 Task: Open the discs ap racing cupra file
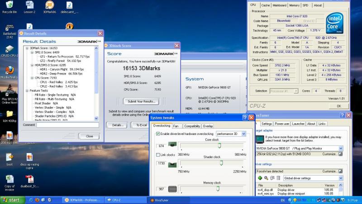tap(29, 157)
